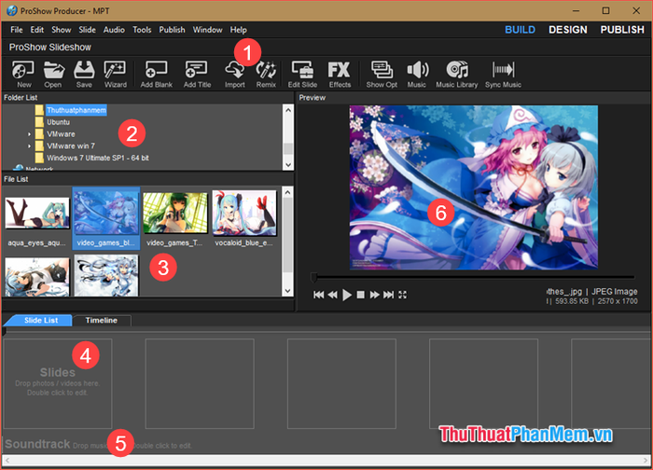Viewport: 653px width, 470px height.
Task: Select the vocaloid_blue_e... thumbnail
Action: click(x=244, y=218)
